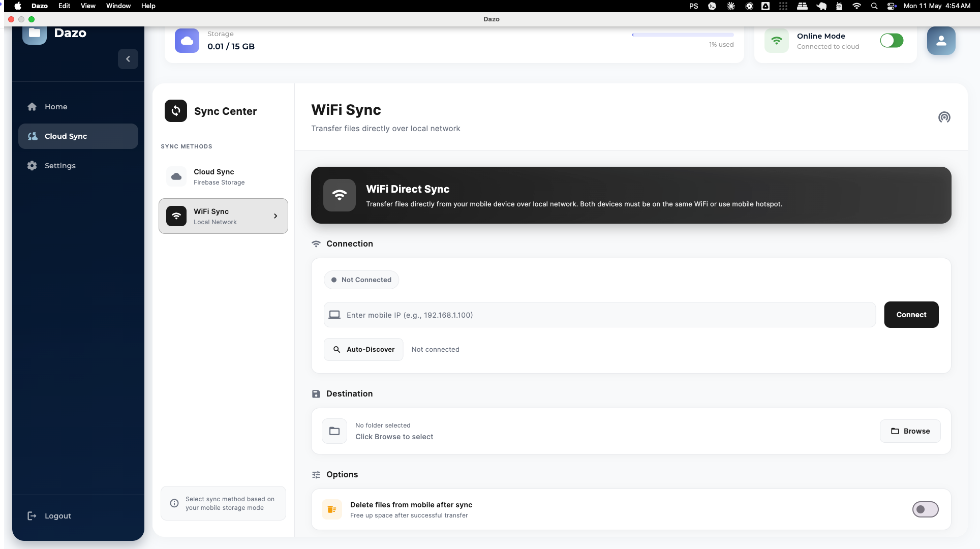The width and height of the screenshot is (980, 549).
Task: Choose WiFi Sync Local Network method
Action: coord(223,216)
